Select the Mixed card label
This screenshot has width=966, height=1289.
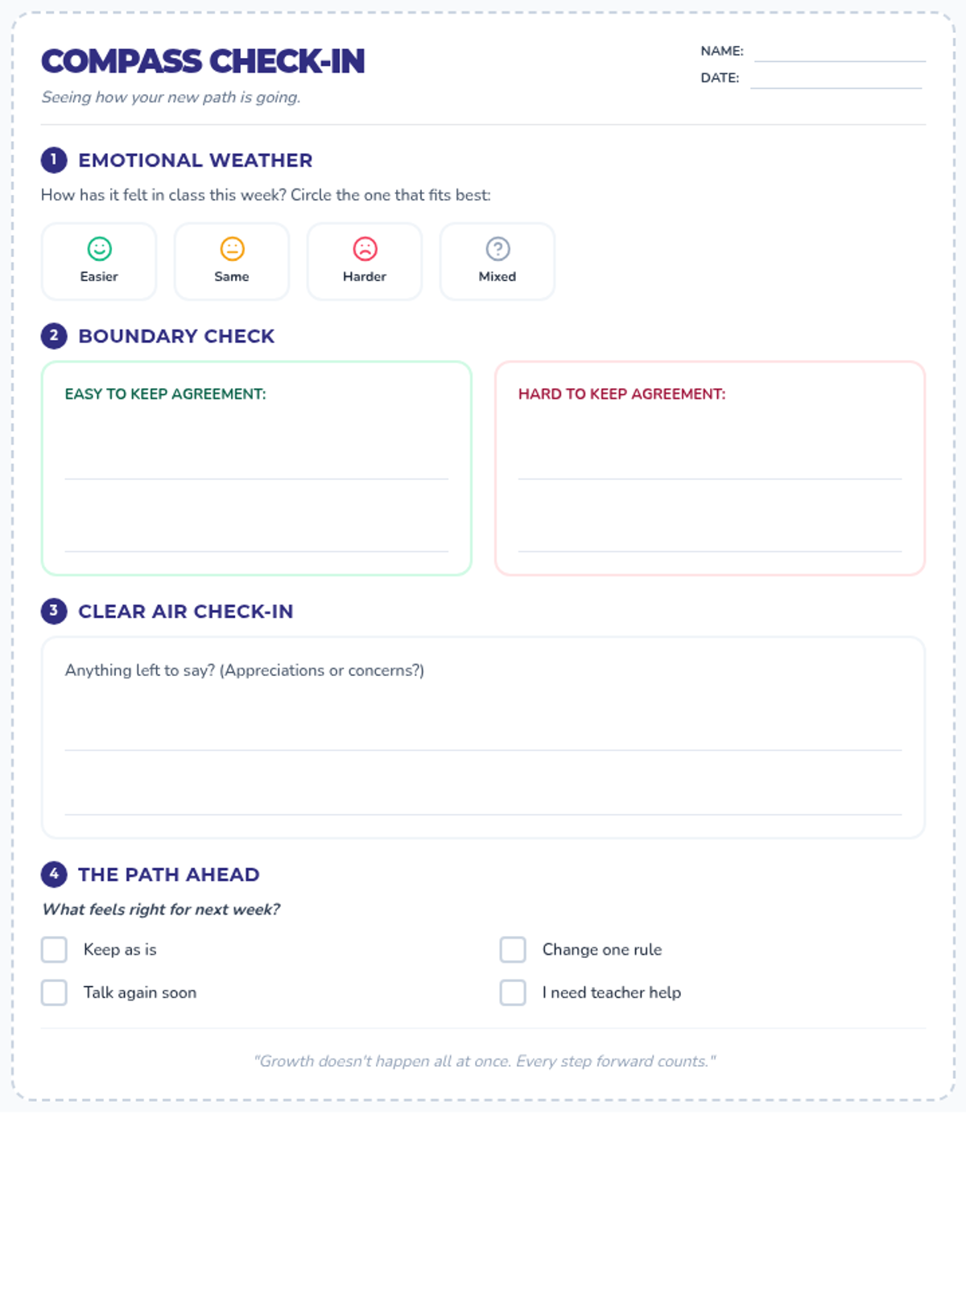497,276
